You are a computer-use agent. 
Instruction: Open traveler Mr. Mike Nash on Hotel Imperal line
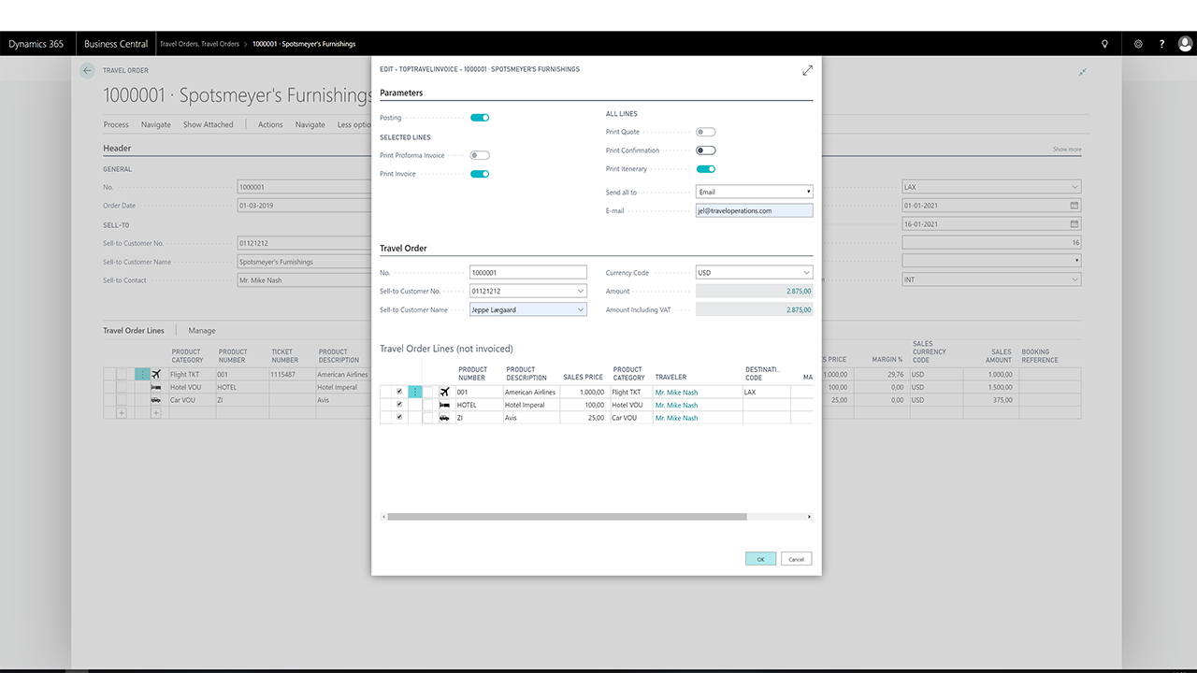point(676,406)
